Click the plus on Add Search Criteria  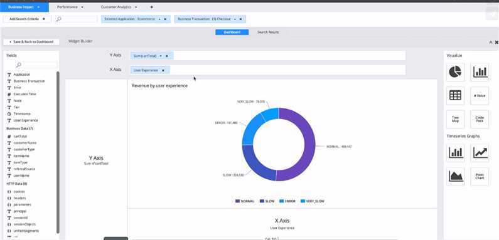pos(44,19)
